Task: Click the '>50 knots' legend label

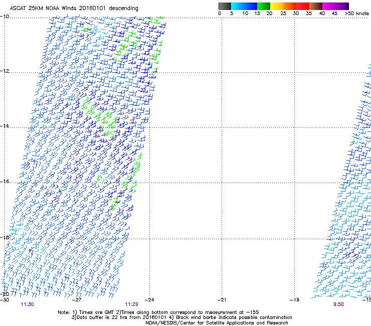Action: (x=356, y=14)
